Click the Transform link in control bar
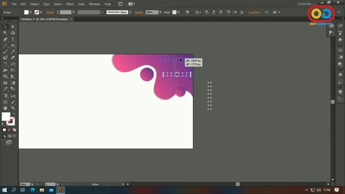This screenshot has width=345, height=194. click(254, 12)
